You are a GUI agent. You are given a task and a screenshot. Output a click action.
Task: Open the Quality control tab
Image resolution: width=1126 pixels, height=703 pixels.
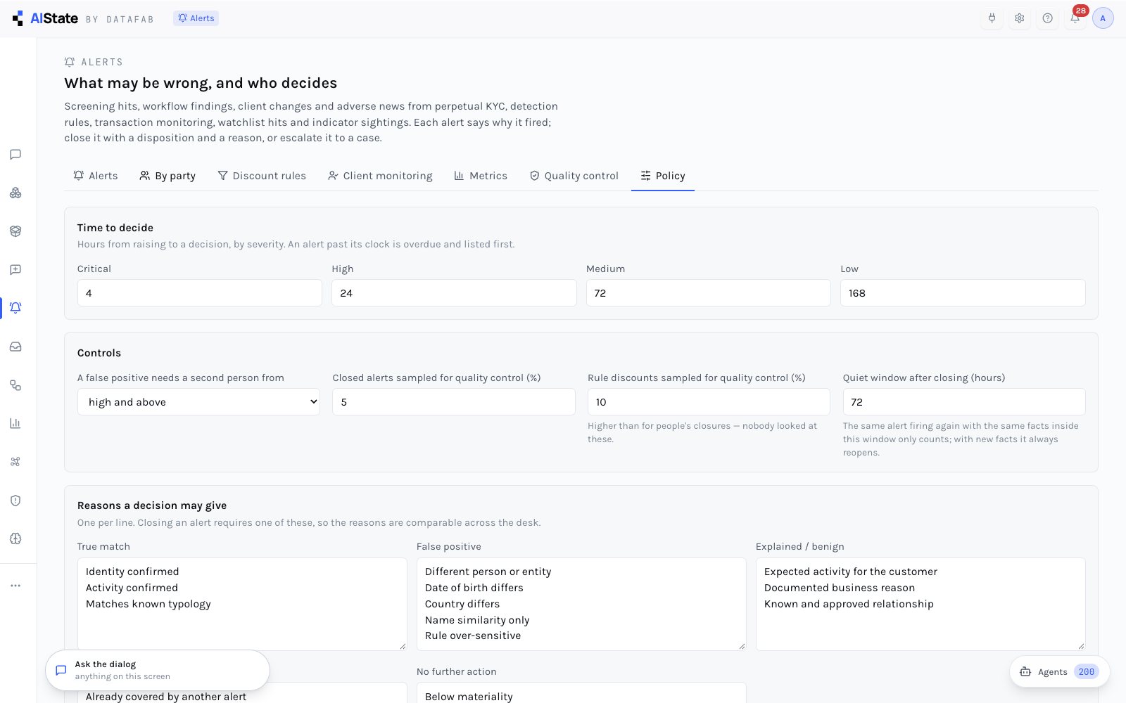coord(574,176)
